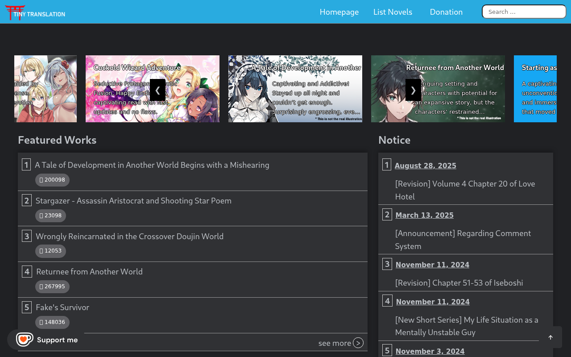Click the Featured Works heading
Viewport: 571px width, 357px height.
(x=57, y=140)
